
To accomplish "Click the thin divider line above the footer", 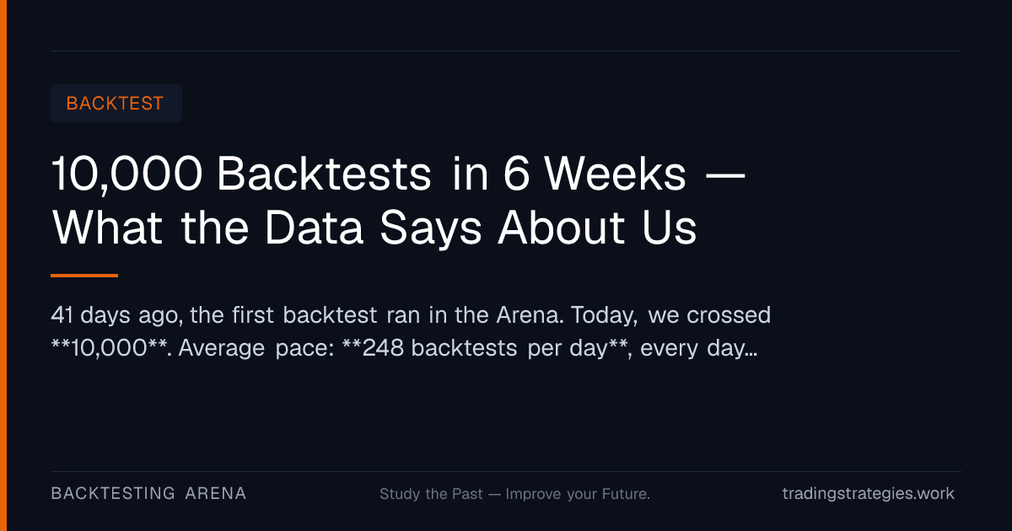I will click(506, 471).
